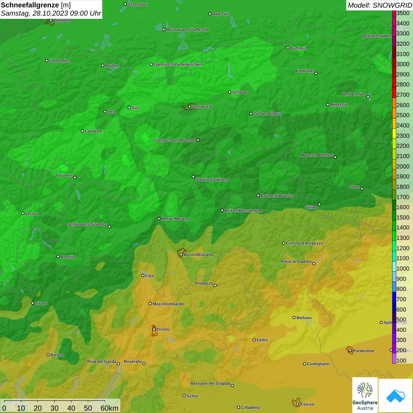This screenshot has width=413, height=413.
Task: Click the Riva del Garda label
Action: pyautogui.click(x=102, y=361)
